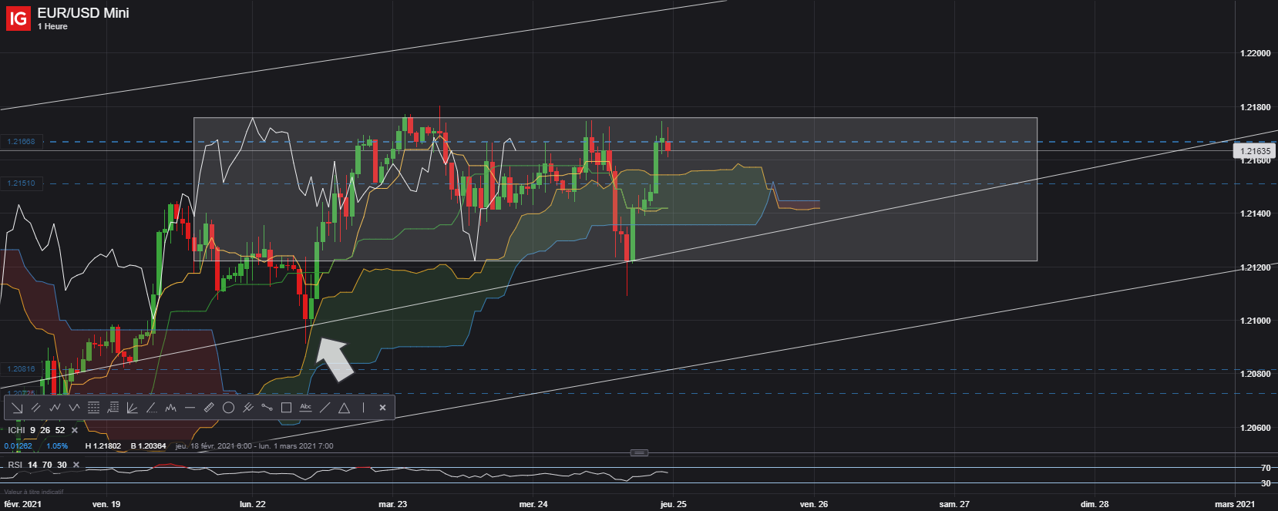Select the Abc text annotation tool

(x=305, y=407)
